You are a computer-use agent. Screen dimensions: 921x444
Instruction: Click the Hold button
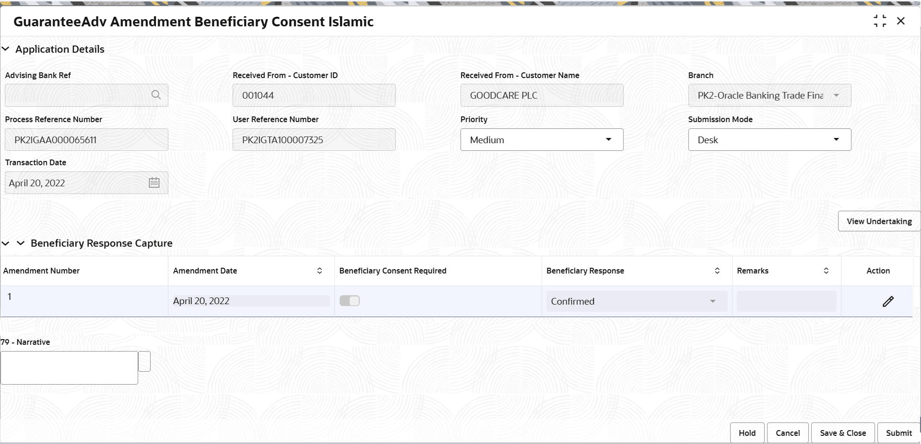[x=747, y=433]
